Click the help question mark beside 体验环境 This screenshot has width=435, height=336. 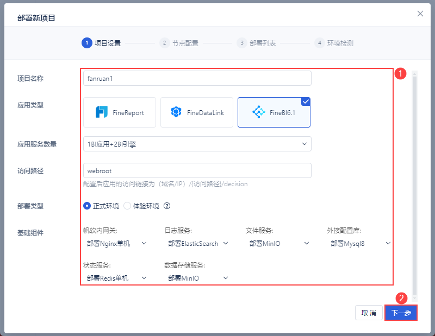click(x=167, y=206)
